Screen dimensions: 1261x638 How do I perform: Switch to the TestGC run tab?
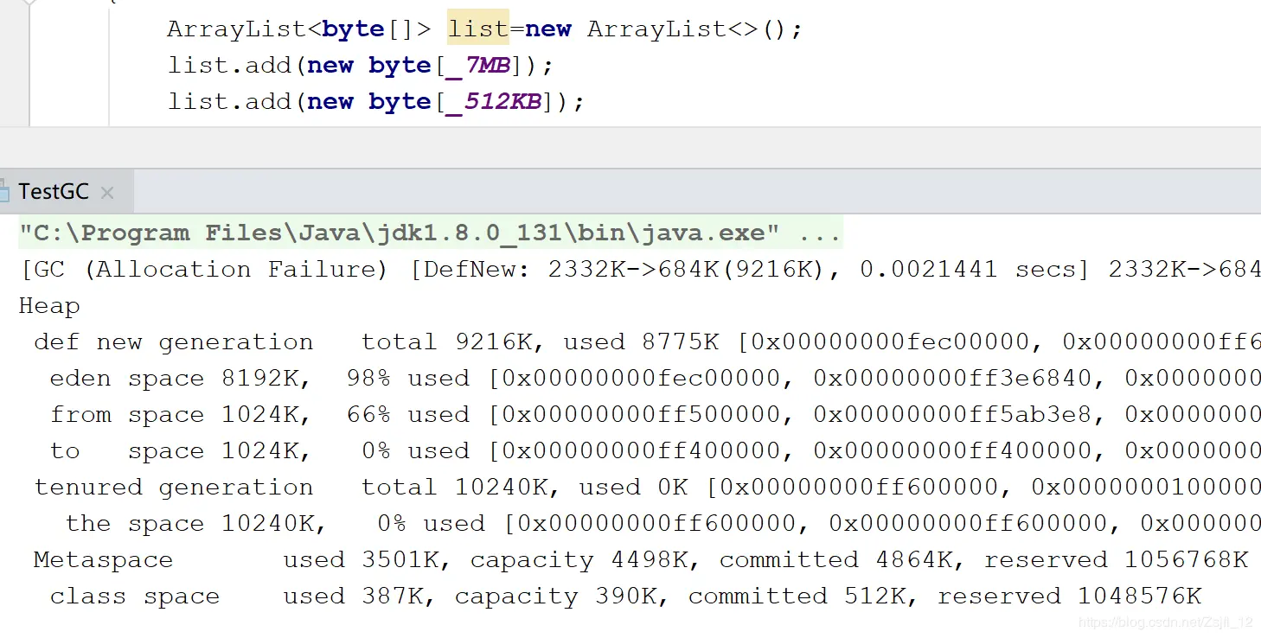point(54,192)
